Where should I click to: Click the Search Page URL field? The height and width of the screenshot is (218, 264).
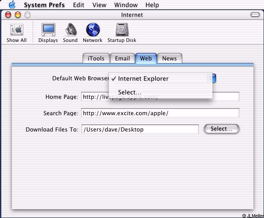[x=160, y=113]
